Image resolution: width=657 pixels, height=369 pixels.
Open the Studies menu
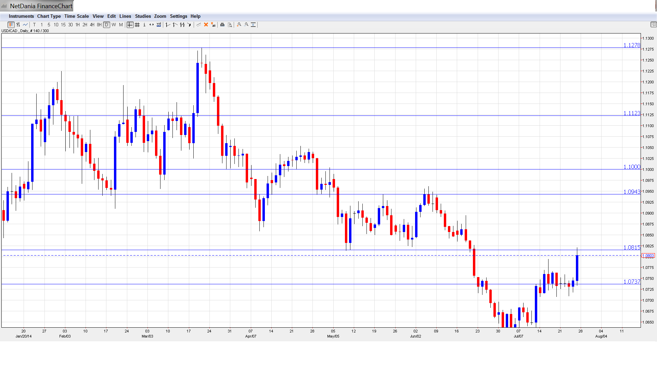[143, 16]
